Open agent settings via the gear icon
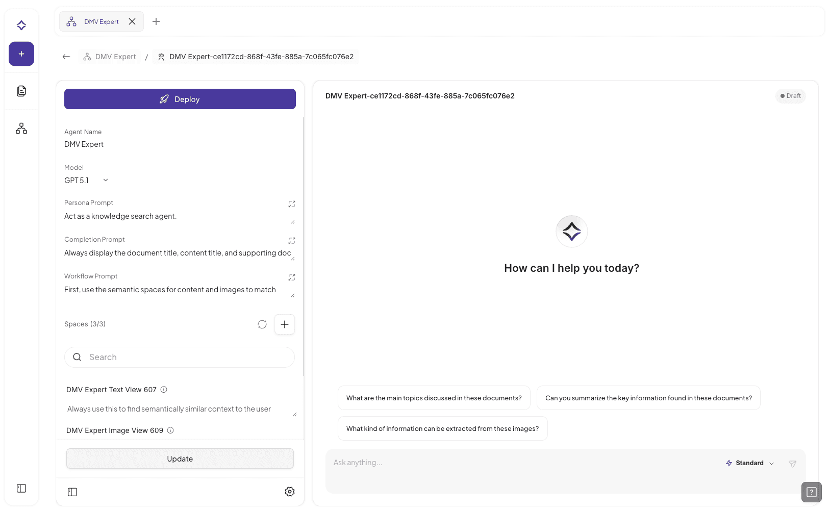The width and height of the screenshot is (830, 512). coord(289,491)
